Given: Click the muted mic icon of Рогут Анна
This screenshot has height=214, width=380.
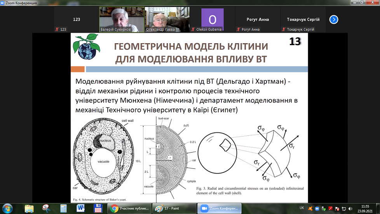Looking at the screenshot, I should pyautogui.click(x=239, y=29).
